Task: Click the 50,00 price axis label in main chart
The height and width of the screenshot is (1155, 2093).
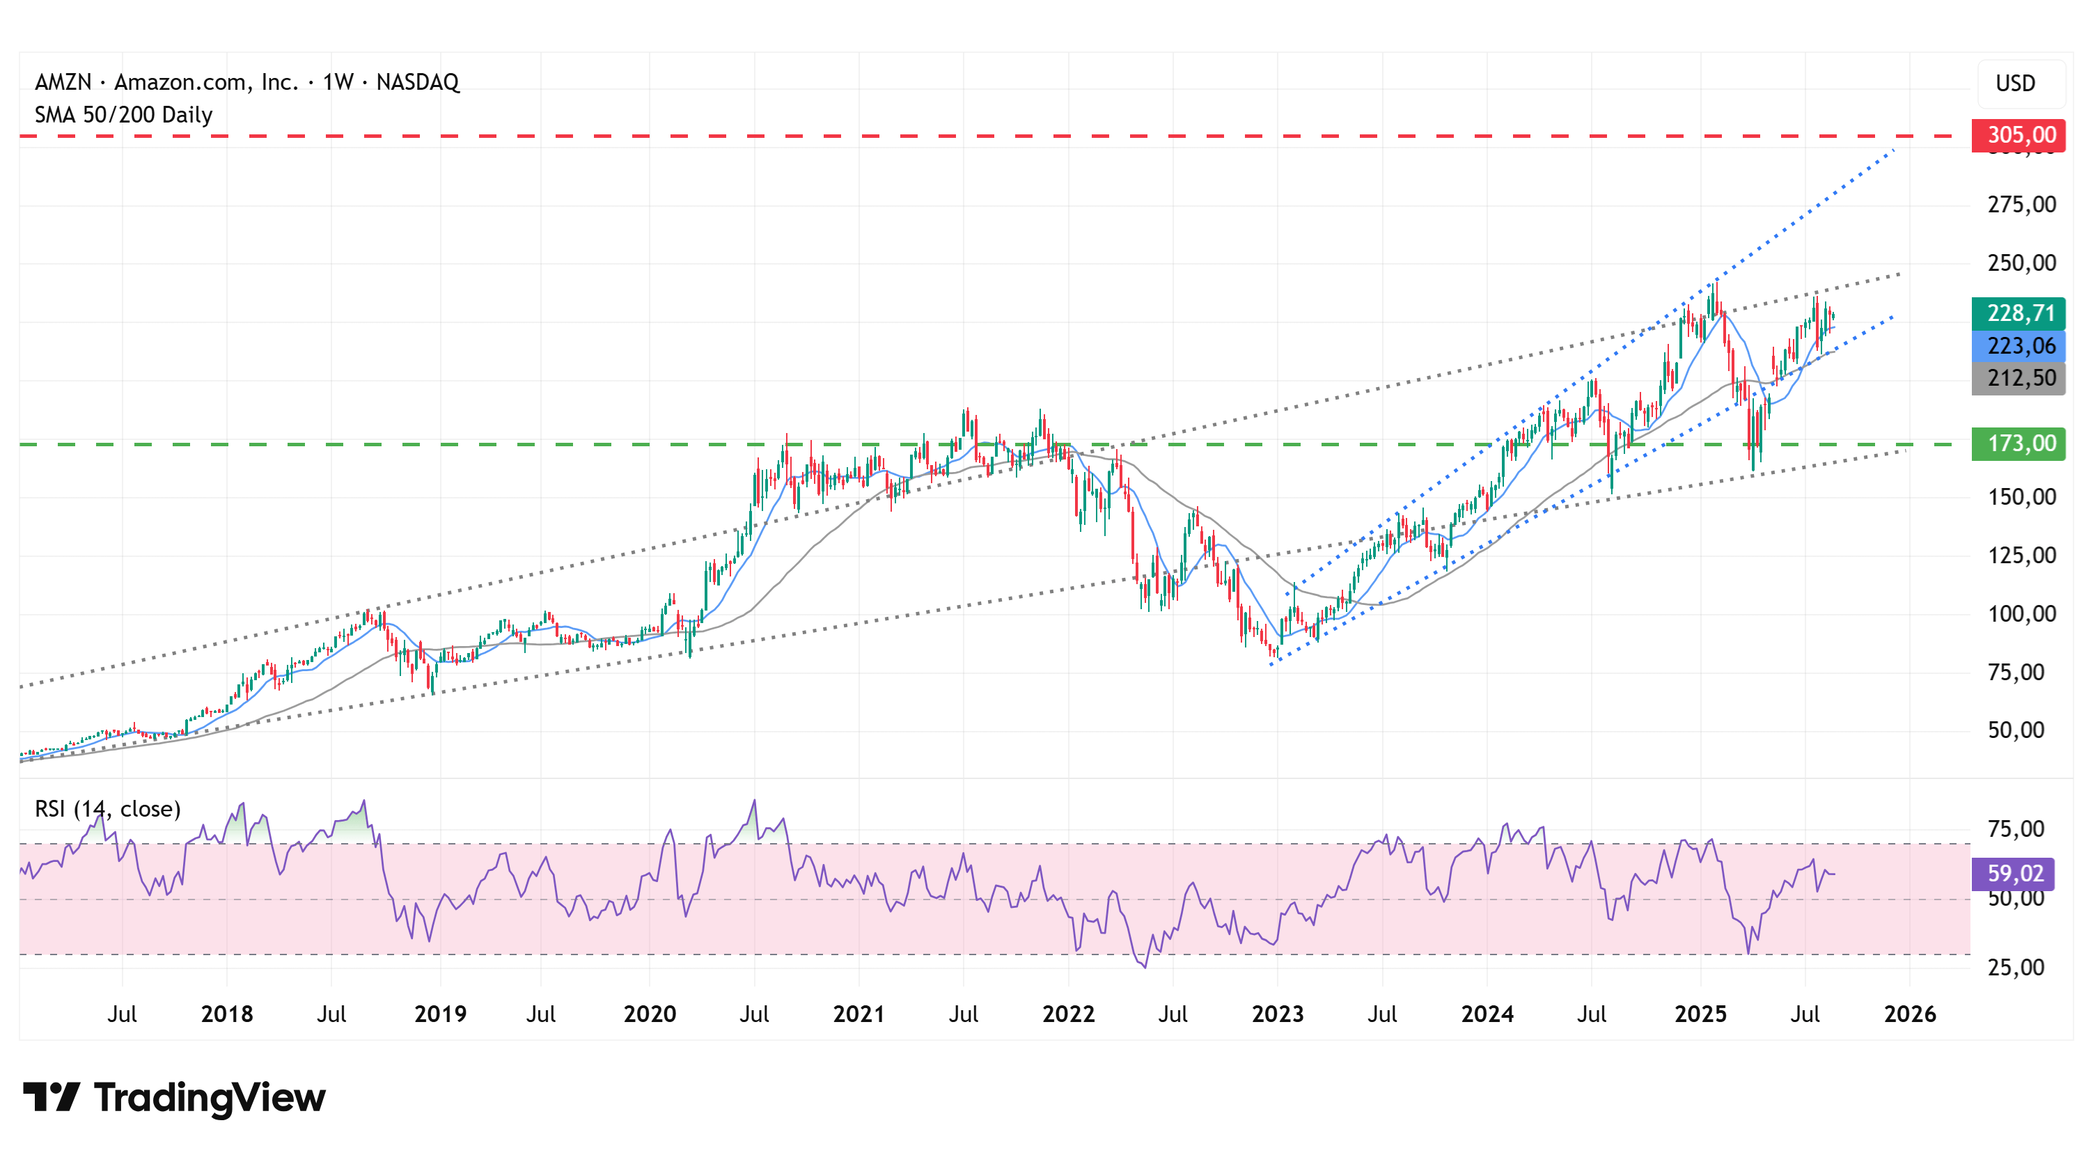Action: tap(2016, 730)
